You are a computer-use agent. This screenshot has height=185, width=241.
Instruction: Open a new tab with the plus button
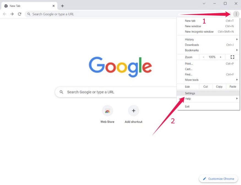pos(62,6)
